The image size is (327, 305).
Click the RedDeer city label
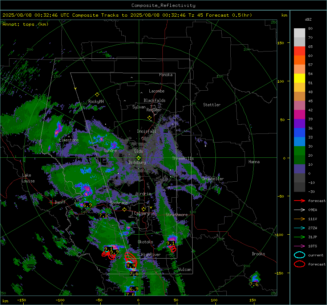(154, 110)
